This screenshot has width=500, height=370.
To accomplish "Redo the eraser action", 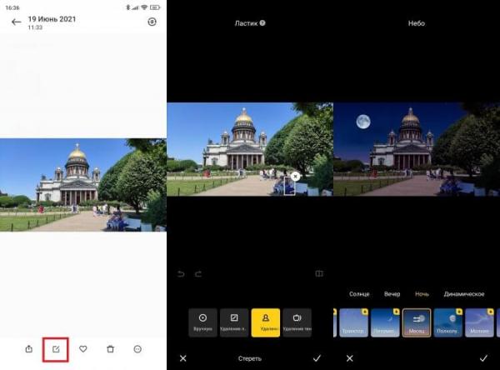I will [x=198, y=273].
